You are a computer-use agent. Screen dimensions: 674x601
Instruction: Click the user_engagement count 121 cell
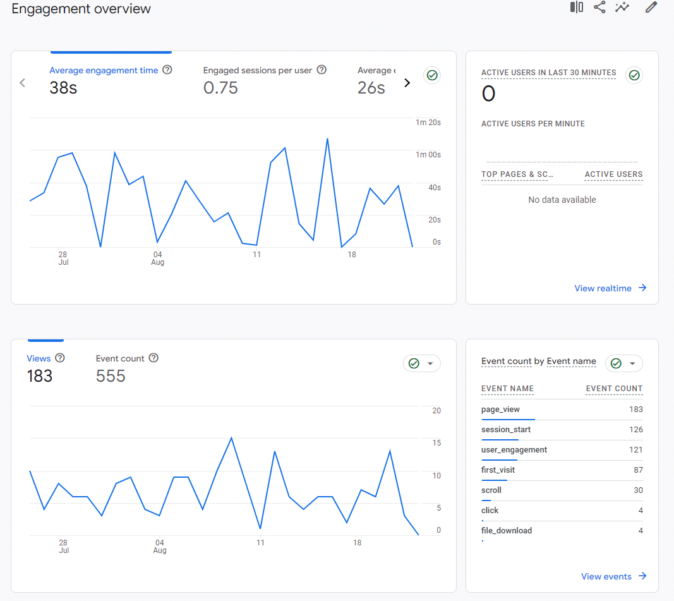click(x=635, y=450)
